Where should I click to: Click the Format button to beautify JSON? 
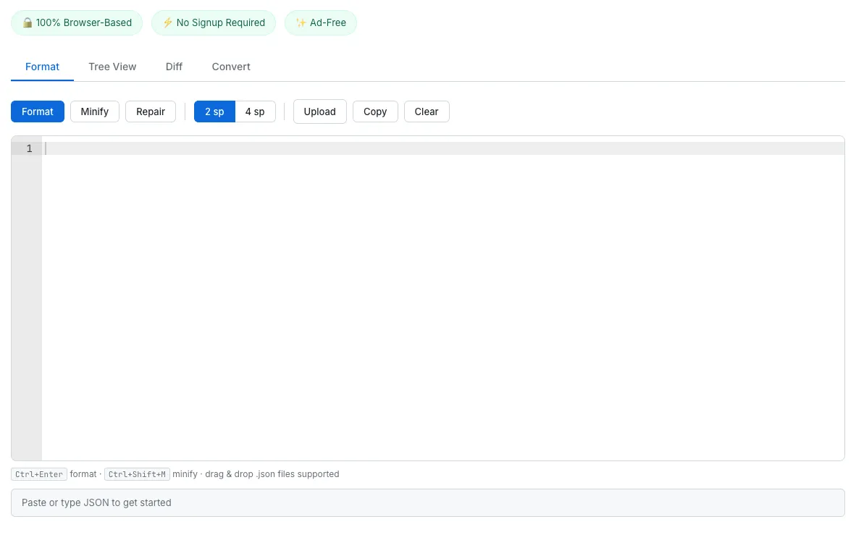tap(37, 111)
